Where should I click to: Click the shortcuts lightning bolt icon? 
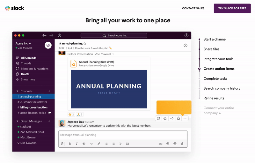(63, 144)
